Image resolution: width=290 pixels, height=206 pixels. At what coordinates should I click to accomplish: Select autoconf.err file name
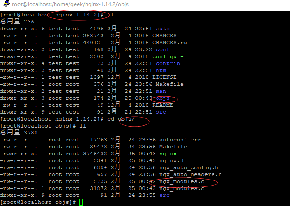point(180,140)
